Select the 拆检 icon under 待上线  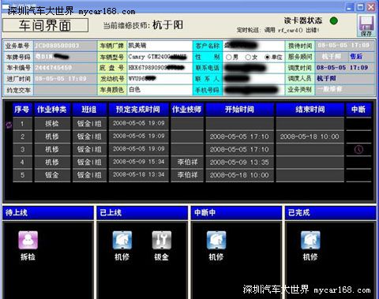tap(28, 240)
